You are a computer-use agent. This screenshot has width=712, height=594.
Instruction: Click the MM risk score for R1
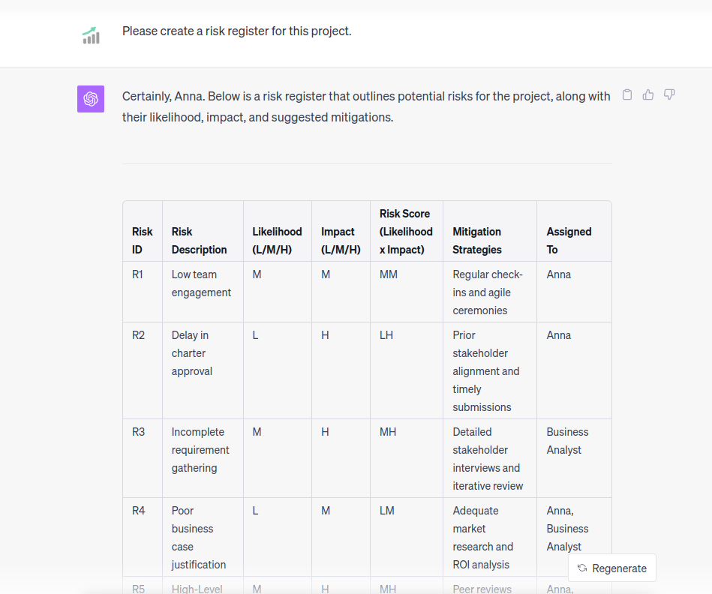387,274
